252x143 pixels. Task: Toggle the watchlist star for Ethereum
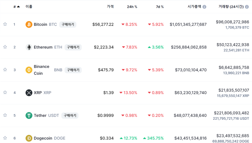coord(5,47)
